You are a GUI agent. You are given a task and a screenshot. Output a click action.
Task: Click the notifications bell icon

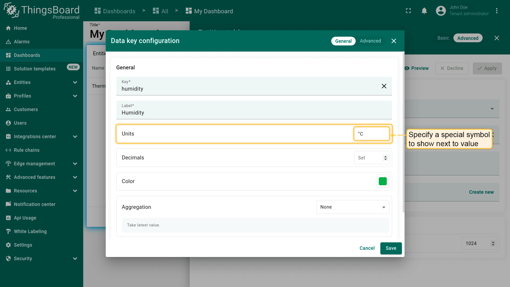click(424, 11)
